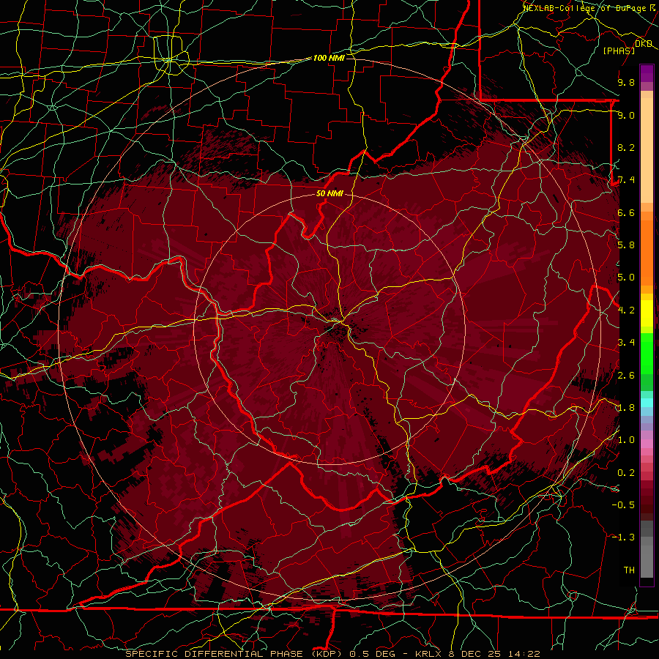Select the 2.6 value on the color scale
Screen dimensions: 659x659
tap(626, 376)
